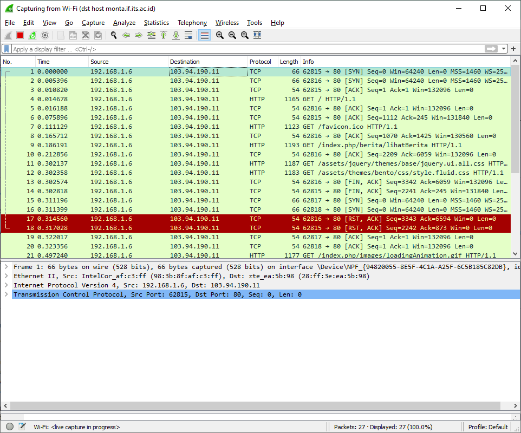Image resolution: width=521 pixels, height=433 pixels.
Task: Open the Telephony menu
Action: [x=192, y=23]
